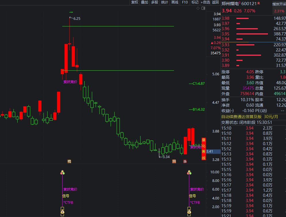Click the 最高 value 3.96
286x217 pixels.
pyautogui.click(x=250, y=77)
